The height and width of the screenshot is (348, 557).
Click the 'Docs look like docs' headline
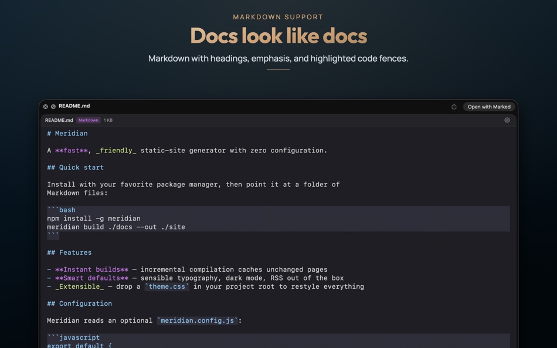[x=278, y=36]
